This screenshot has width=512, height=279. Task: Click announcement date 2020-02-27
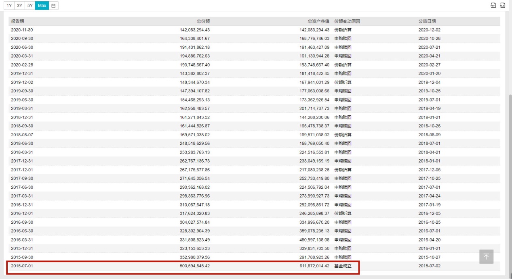pos(429,65)
